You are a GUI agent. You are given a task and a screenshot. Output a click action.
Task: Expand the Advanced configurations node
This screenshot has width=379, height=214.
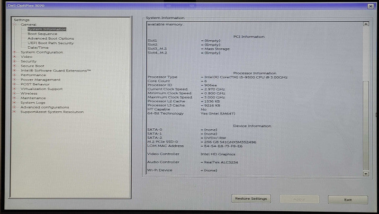tap(15, 107)
